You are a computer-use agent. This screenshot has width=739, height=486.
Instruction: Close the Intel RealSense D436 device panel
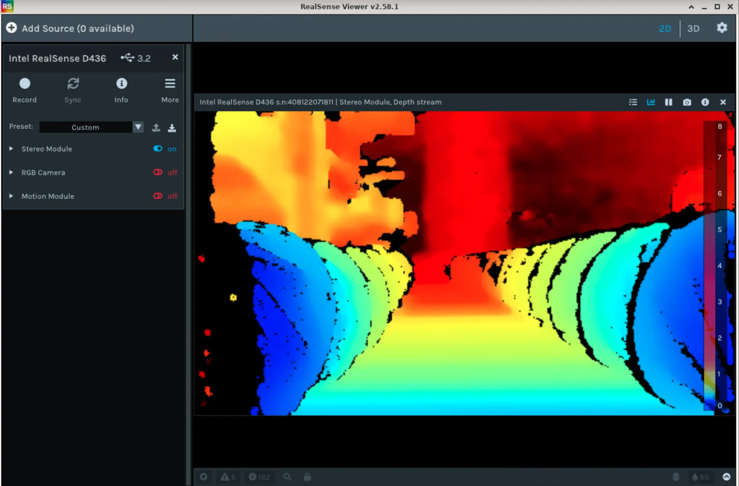pos(175,57)
